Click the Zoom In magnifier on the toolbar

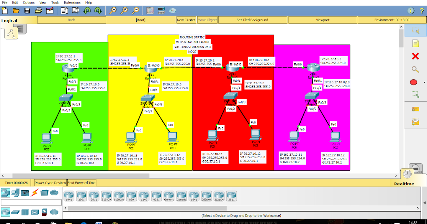pyautogui.click(x=114, y=11)
